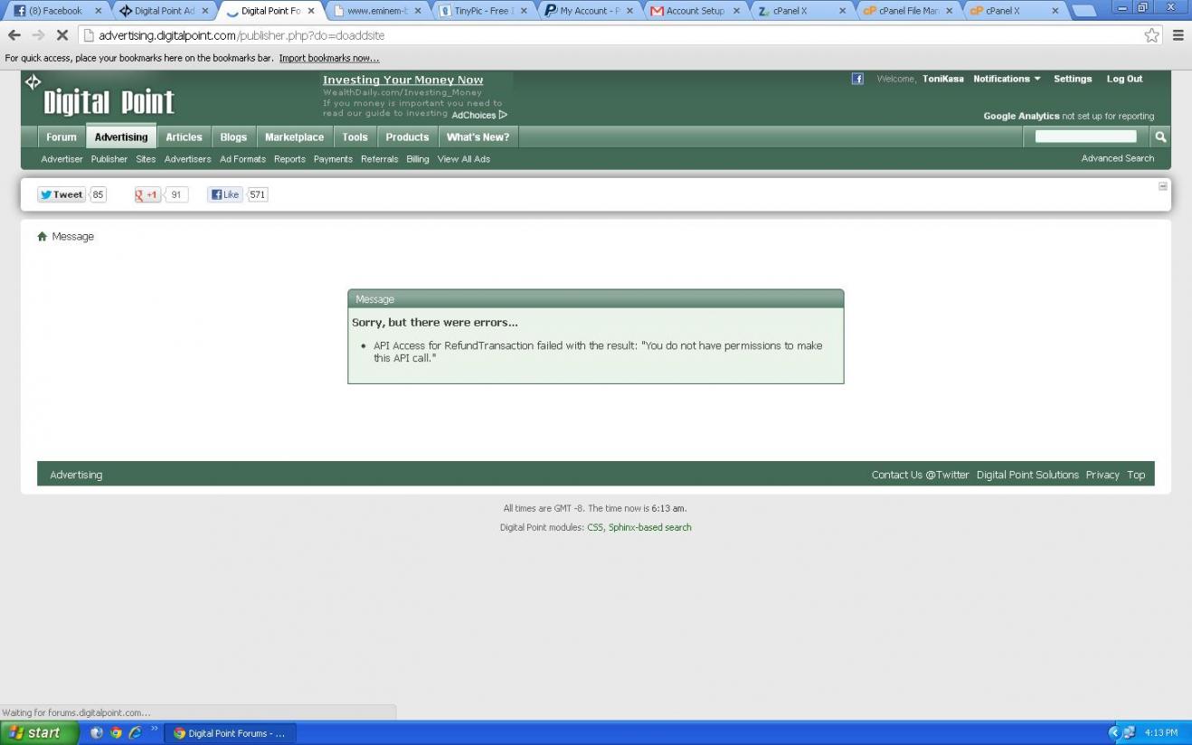
Task: Open the Blogs navigation tab
Action: pos(233,137)
